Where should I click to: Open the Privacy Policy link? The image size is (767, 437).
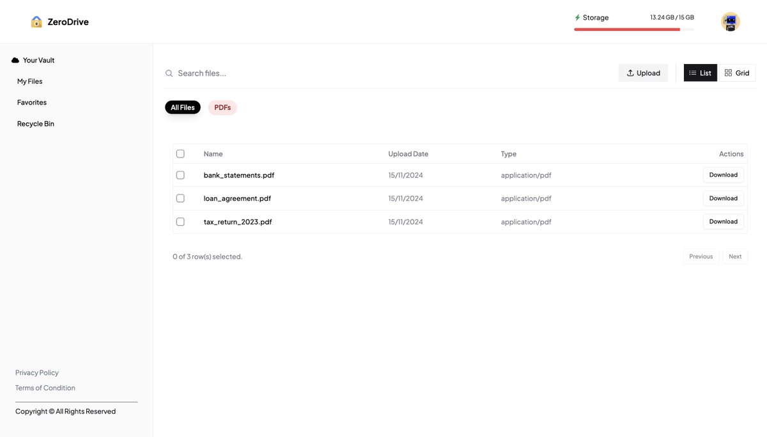[37, 372]
